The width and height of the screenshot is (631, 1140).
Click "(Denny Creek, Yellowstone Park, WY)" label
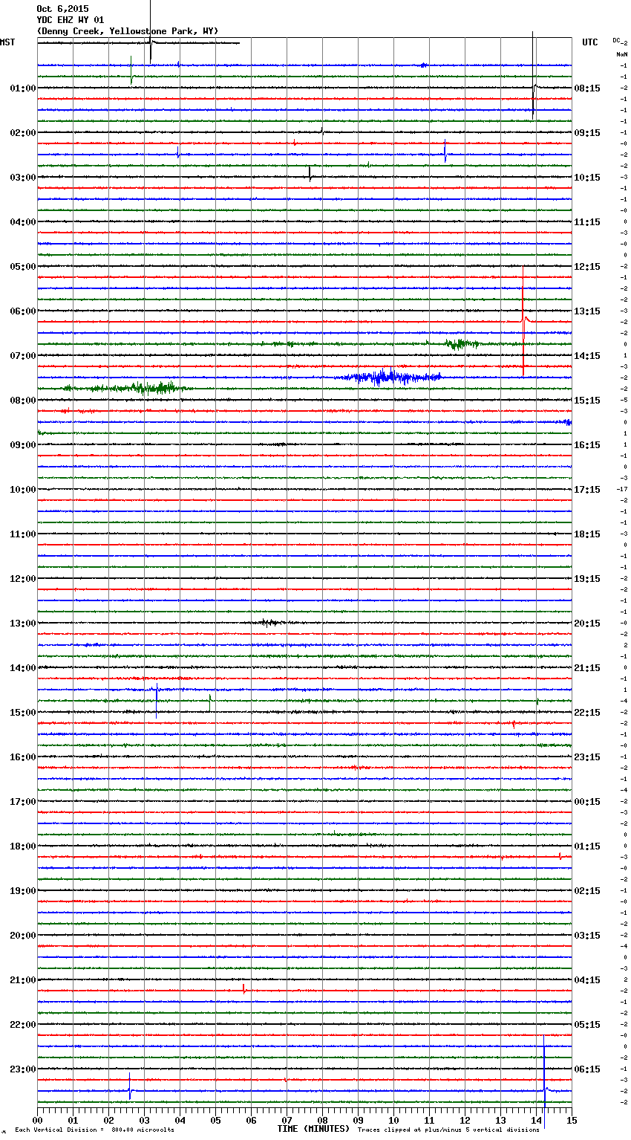128,31
